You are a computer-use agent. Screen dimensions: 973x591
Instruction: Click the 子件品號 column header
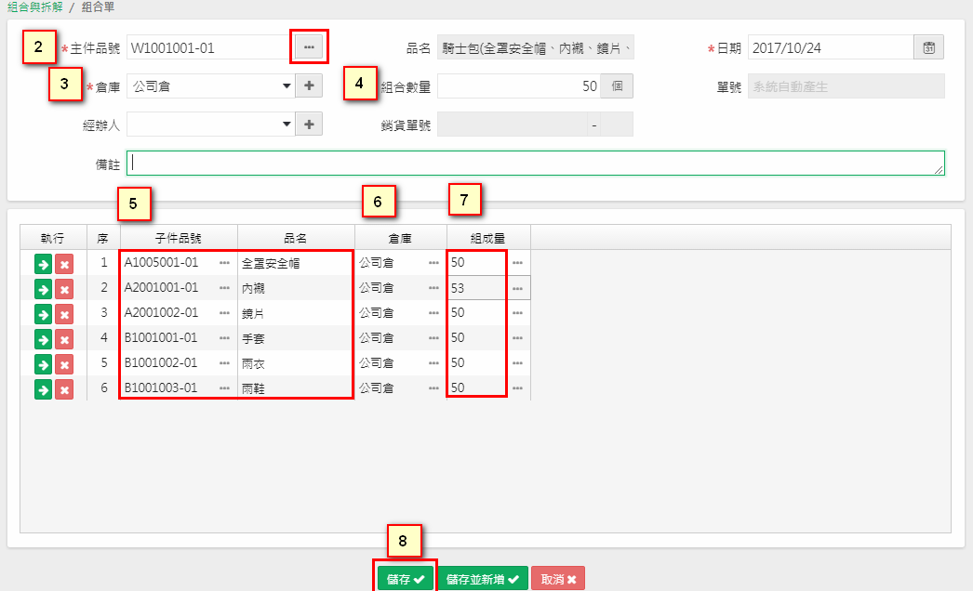tap(179, 238)
